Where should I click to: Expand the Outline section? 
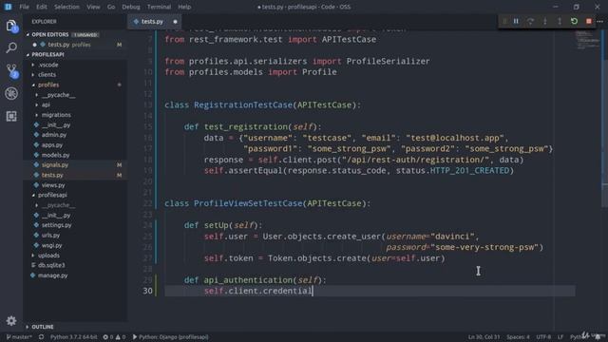43,327
